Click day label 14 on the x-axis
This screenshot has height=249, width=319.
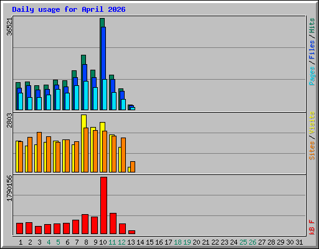[140, 242]
